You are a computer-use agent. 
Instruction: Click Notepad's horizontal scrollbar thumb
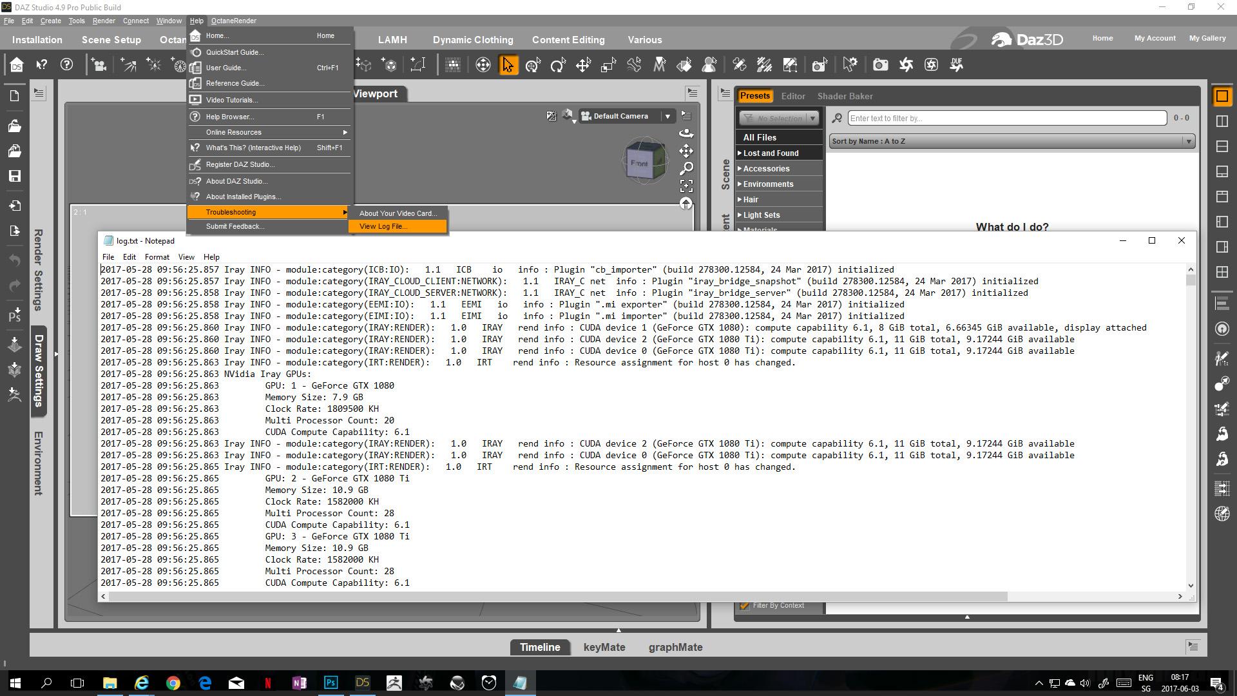(557, 596)
